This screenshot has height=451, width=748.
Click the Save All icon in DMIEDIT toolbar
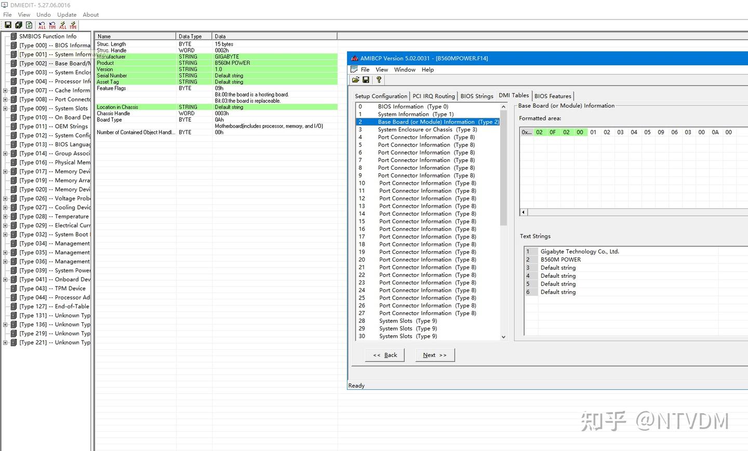pos(19,25)
